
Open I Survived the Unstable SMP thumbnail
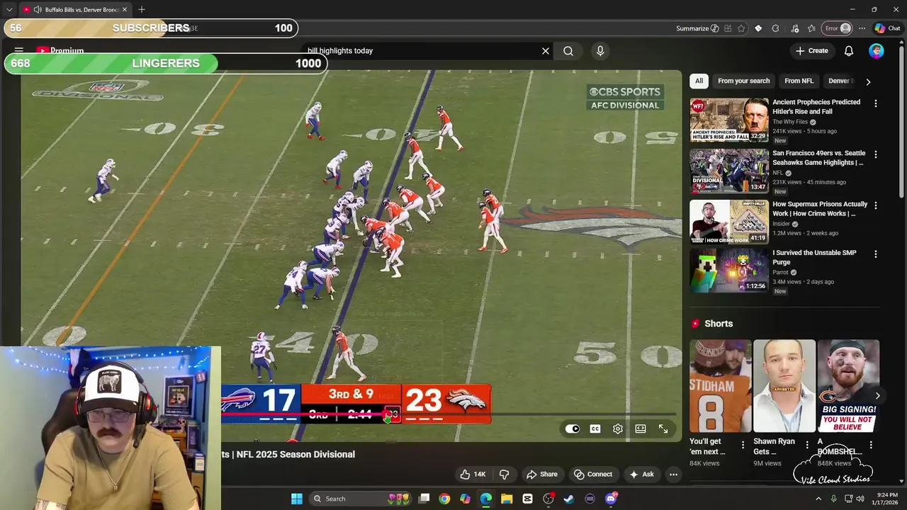[729, 271]
